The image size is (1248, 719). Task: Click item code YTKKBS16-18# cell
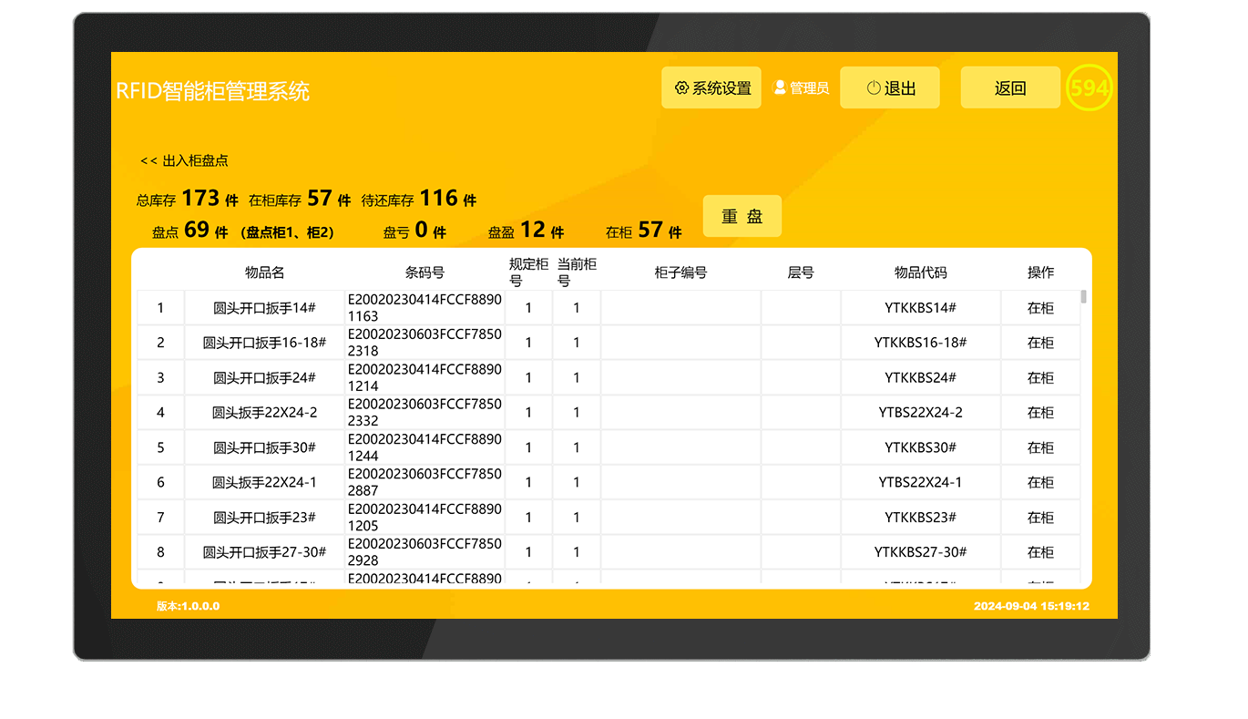(920, 343)
